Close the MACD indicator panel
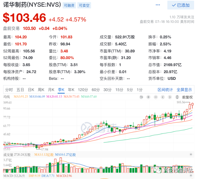 click(x=191, y=175)
